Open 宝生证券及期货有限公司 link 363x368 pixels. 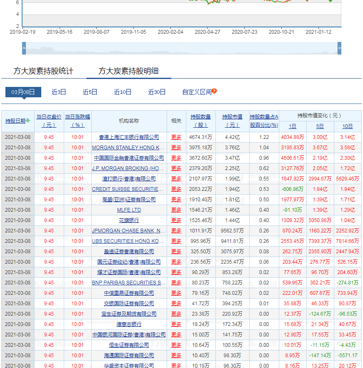(x=129, y=314)
